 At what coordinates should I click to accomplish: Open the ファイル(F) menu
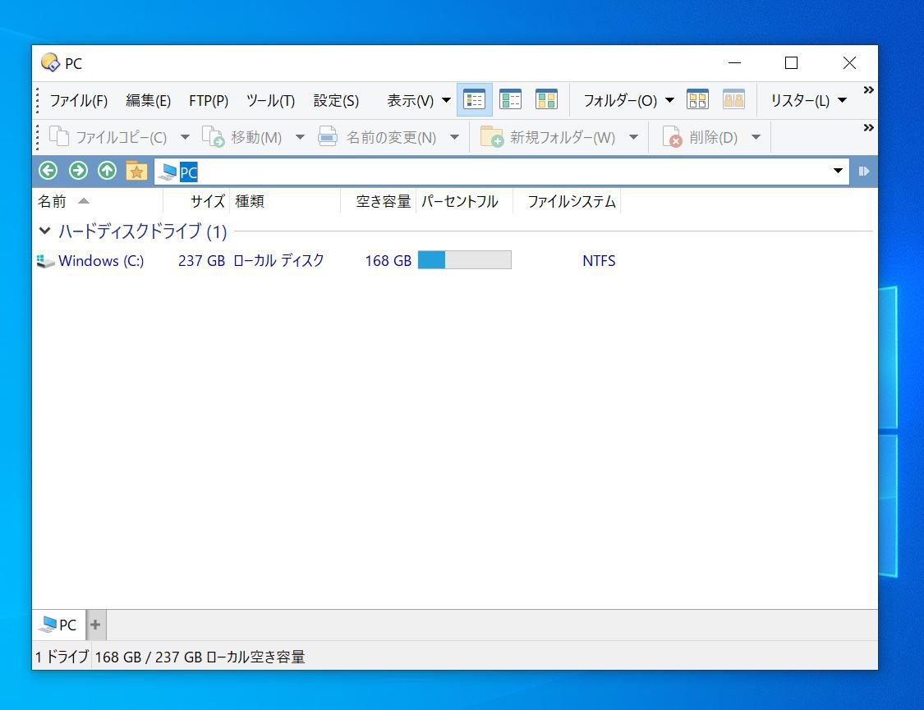[79, 100]
